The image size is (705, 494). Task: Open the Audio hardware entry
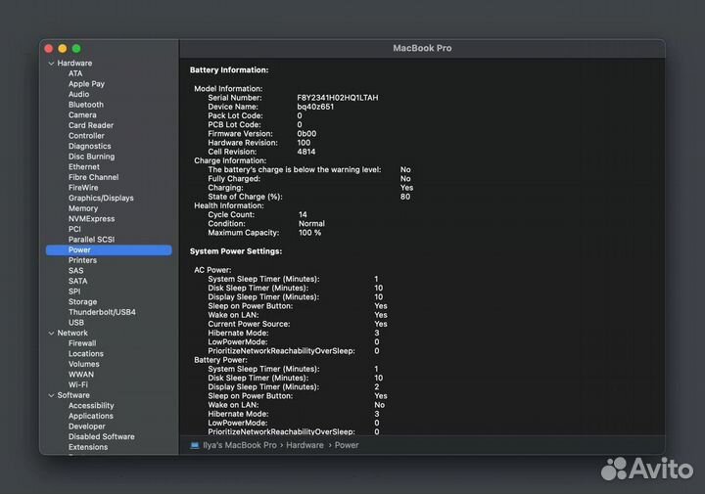[78, 94]
